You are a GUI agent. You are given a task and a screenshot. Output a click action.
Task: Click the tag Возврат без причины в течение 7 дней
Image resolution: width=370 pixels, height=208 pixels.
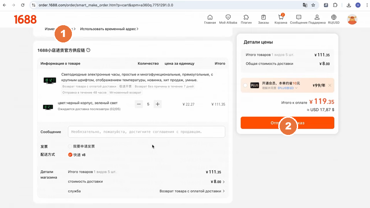pos(164,86)
